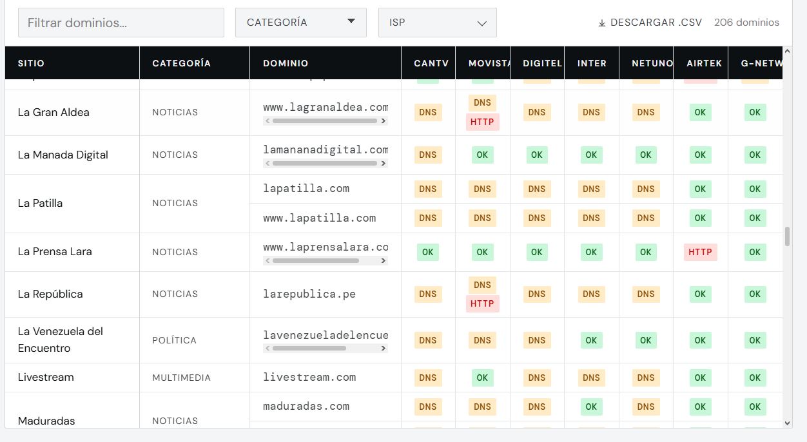This screenshot has width=807, height=442.
Task: Sort by the SITIO column header
Action: point(31,63)
